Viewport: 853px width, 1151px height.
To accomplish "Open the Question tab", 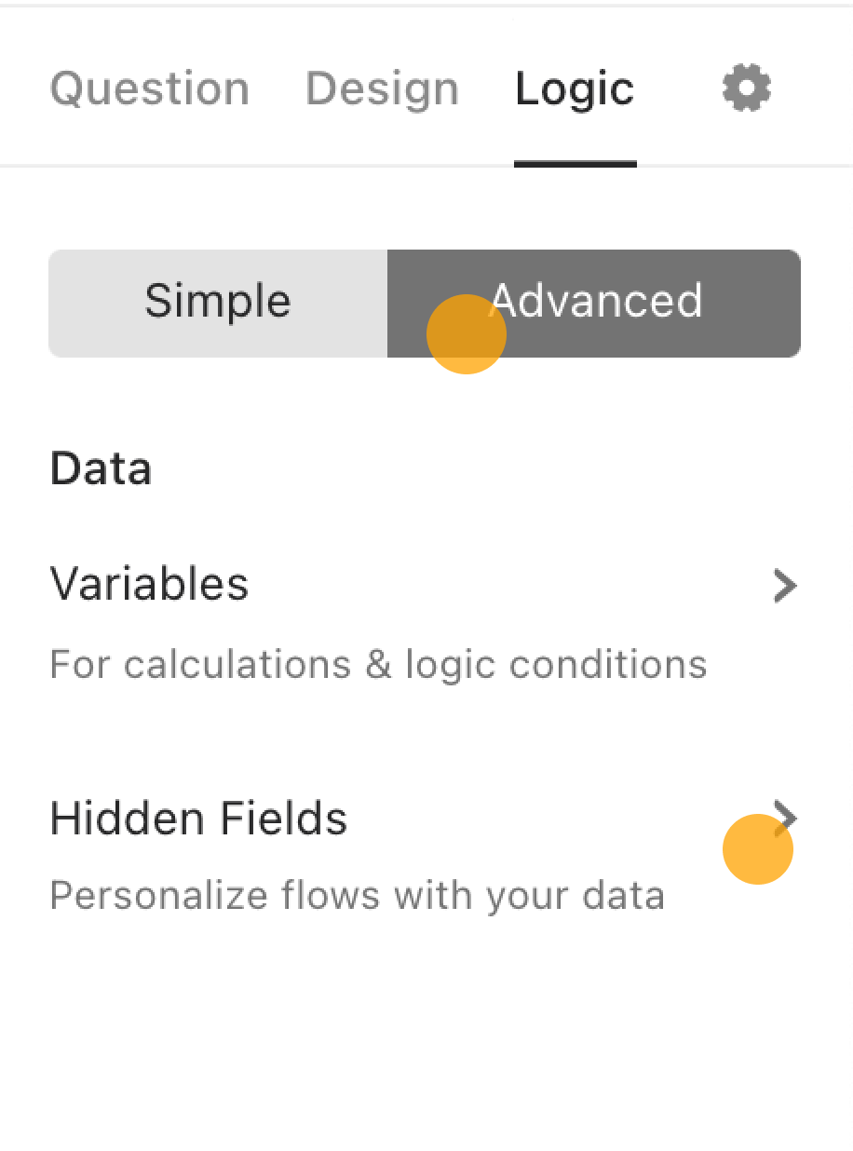I will [x=150, y=89].
